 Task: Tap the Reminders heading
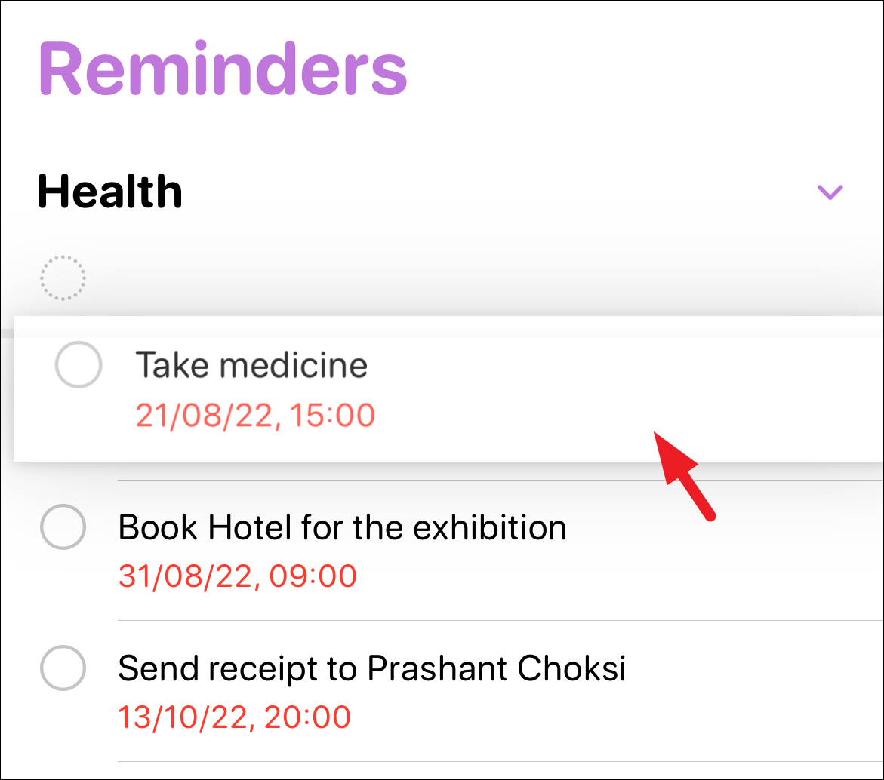(x=223, y=66)
